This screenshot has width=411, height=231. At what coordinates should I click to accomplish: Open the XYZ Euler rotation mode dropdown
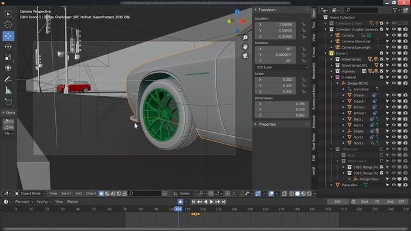point(282,67)
